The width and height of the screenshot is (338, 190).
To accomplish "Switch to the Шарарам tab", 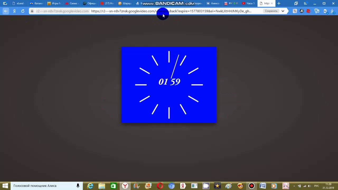I will 125,3.
